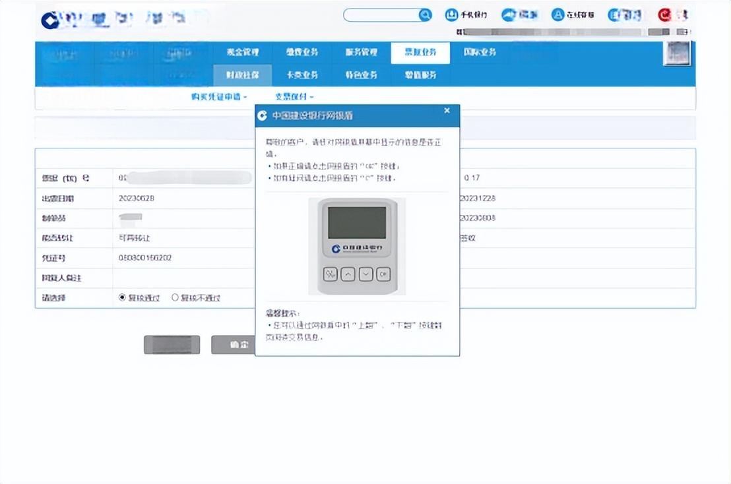Open the 卡类业务 submenu item
Viewport: 731px width, 484px height.
(302, 75)
